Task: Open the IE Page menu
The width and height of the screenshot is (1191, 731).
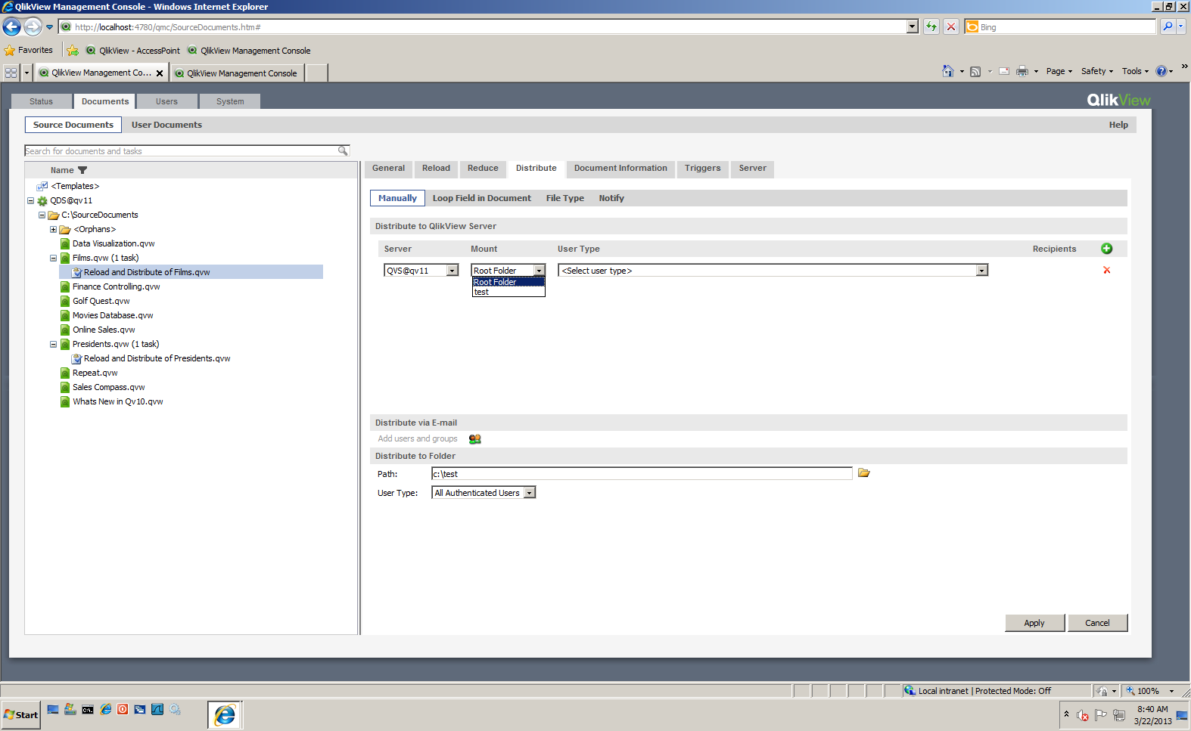Action: pyautogui.click(x=1059, y=71)
